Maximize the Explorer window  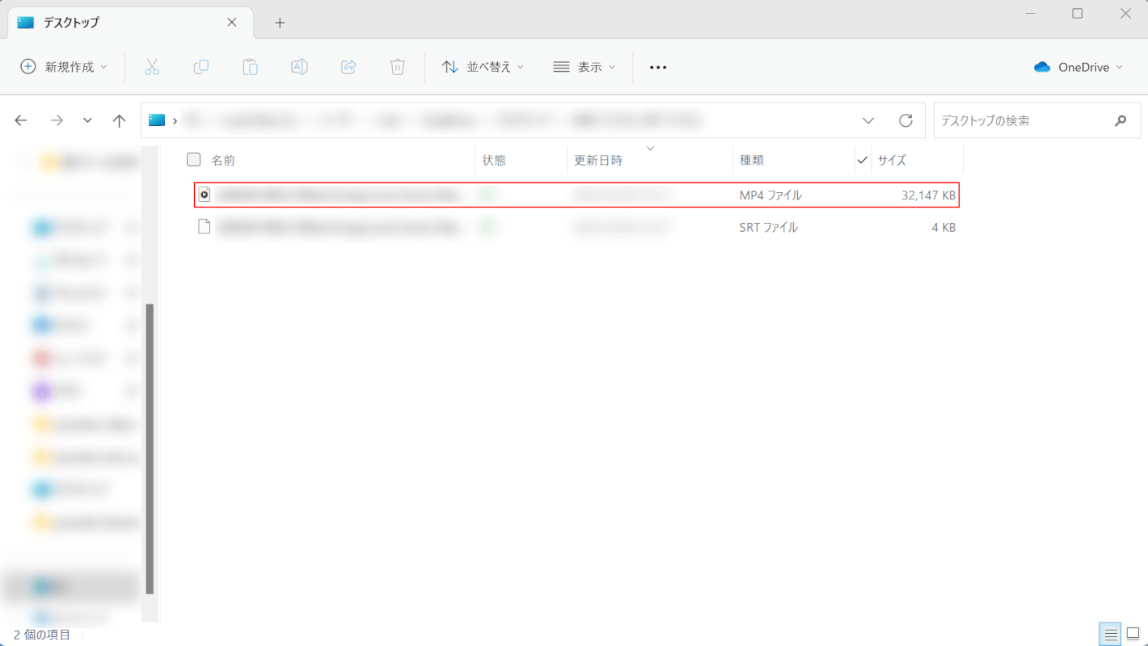[x=1077, y=14]
